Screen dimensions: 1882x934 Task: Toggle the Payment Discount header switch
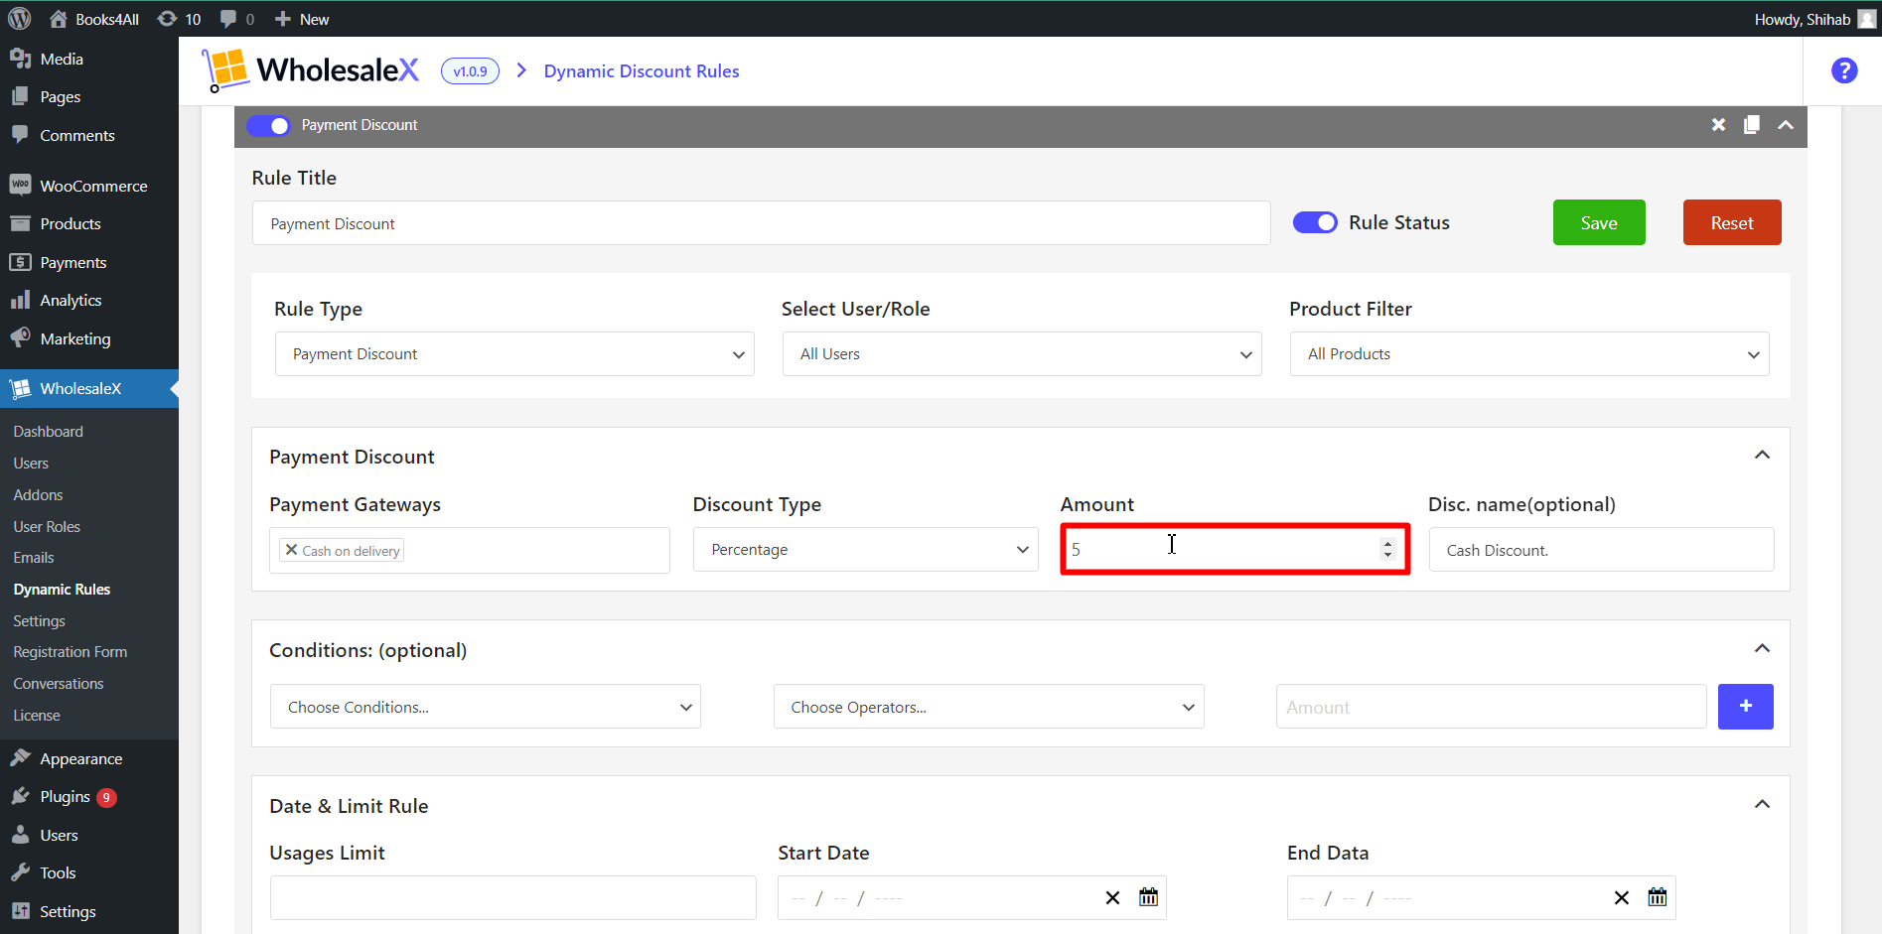coord(268,125)
